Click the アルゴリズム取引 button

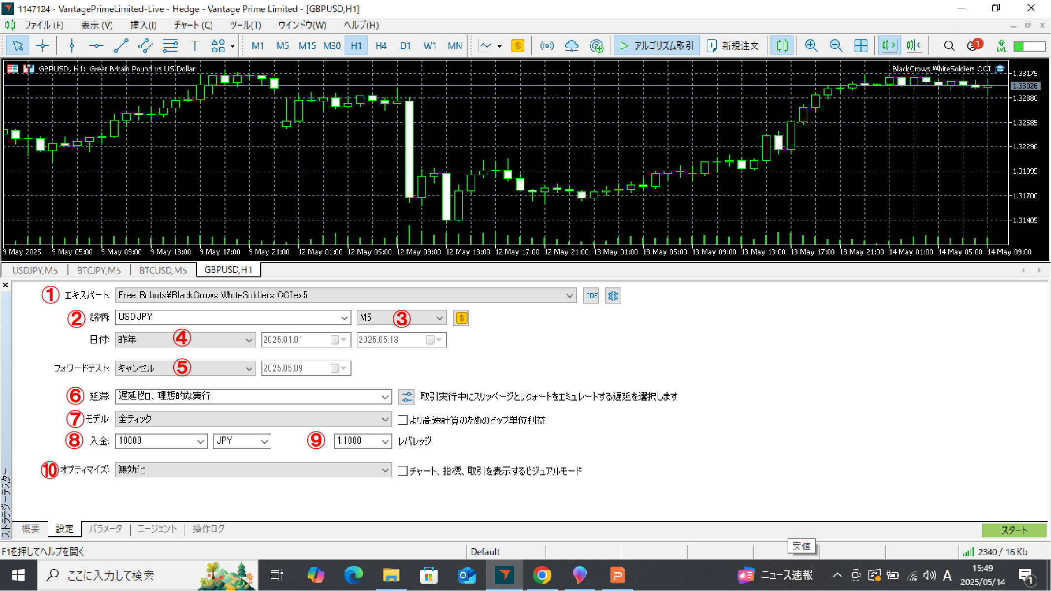click(657, 46)
